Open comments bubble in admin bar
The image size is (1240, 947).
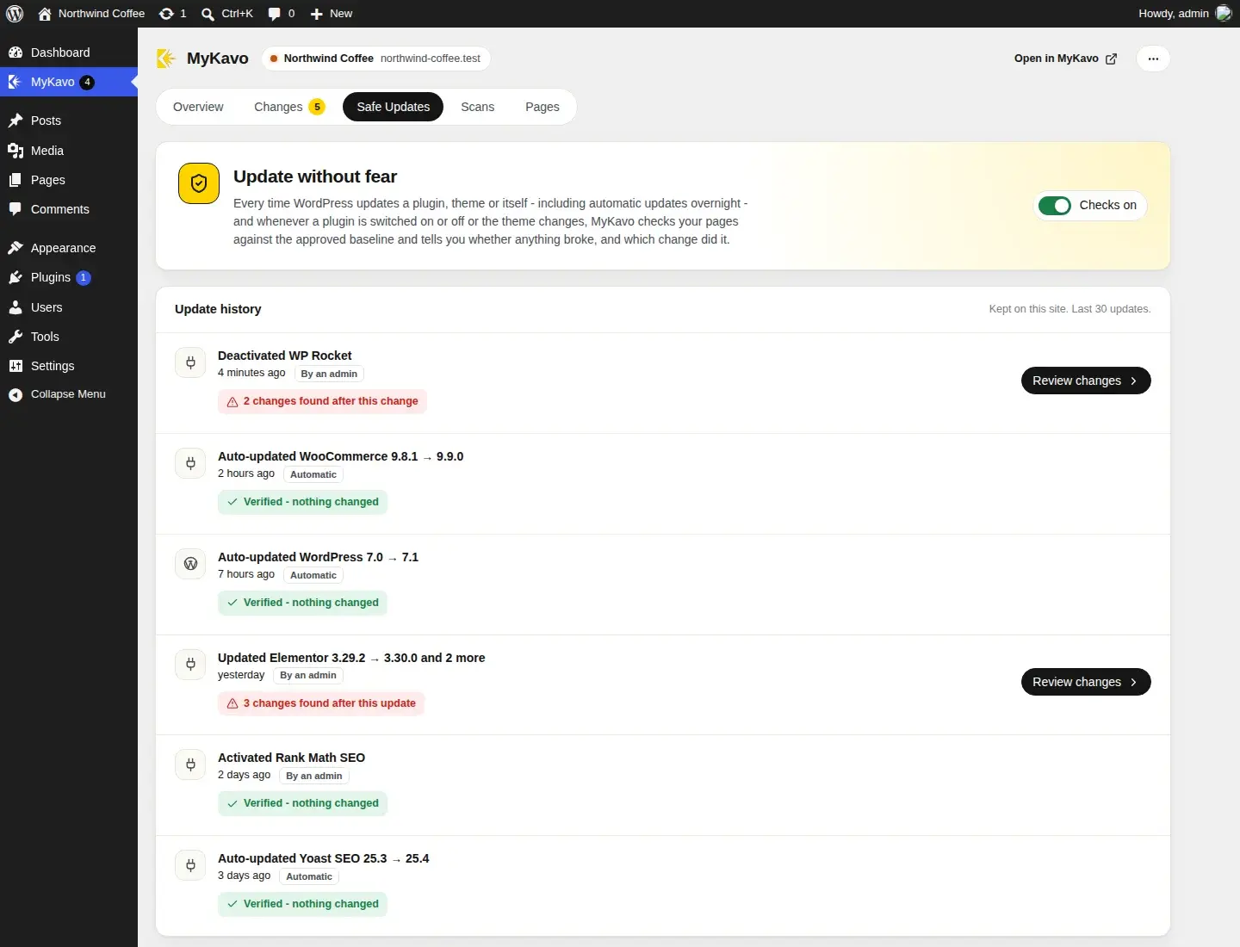click(282, 14)
